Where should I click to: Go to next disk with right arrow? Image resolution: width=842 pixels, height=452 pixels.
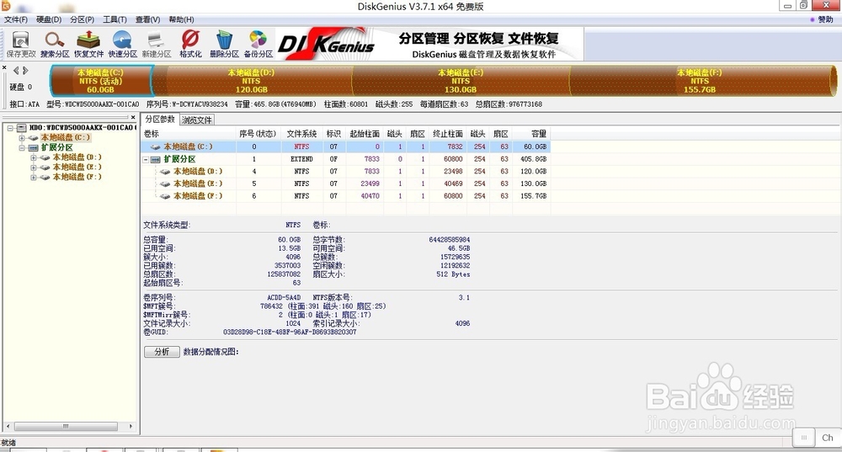[x=25, y=71]
